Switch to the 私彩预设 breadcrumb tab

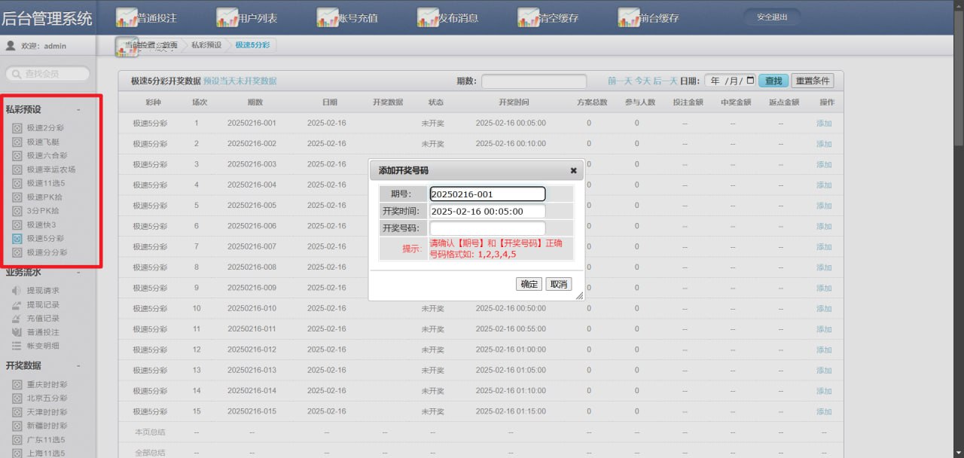tap(206, 45)
